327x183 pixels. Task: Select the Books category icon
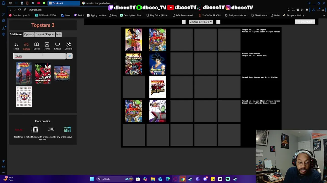click(36, 46)
